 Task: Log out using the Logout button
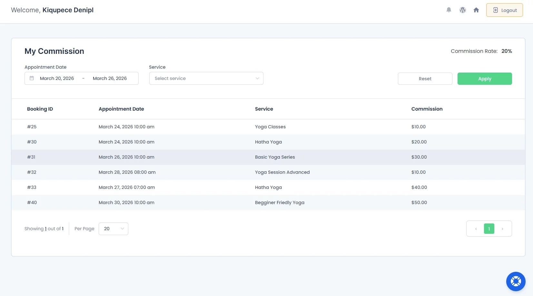(504, 10)
